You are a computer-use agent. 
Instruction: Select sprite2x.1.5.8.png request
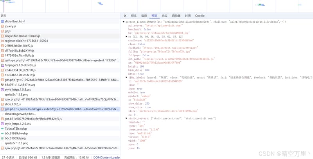click(x=60, y=95)
